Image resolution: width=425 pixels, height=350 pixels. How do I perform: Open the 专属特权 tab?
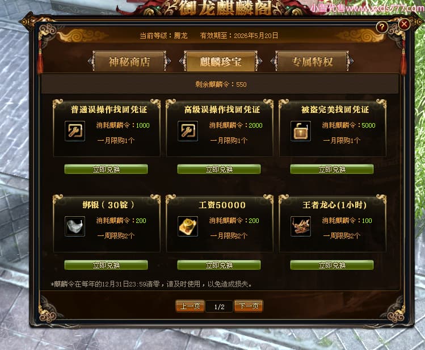click(312, 62)
